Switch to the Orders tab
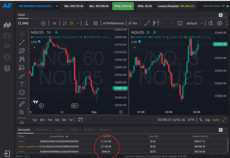The width and height of the screenshot is (230, 158). (59, 130)
